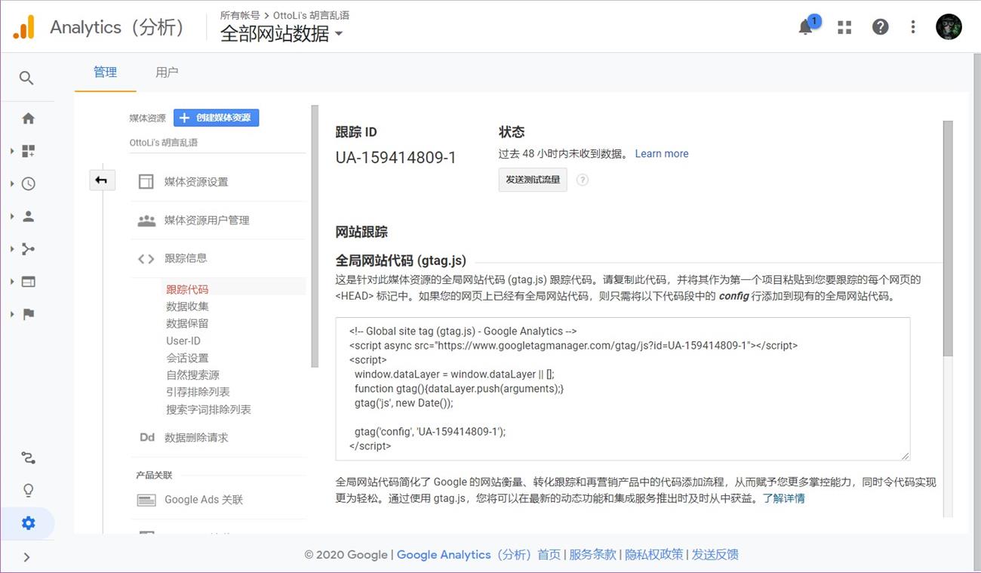Open the notifications bell icon
The height and width of the screenshot is (573, 981).
807,26
